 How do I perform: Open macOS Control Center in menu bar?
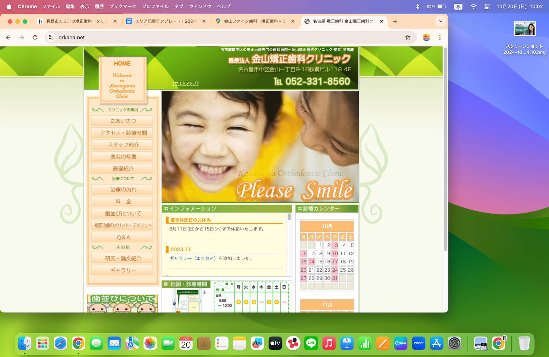tap(487, 7)
